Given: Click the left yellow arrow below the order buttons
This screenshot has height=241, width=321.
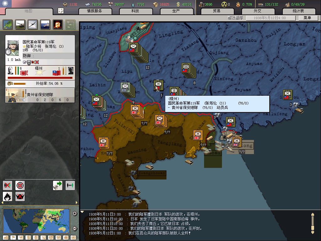Looking at the screenshot, I should 2,203.
